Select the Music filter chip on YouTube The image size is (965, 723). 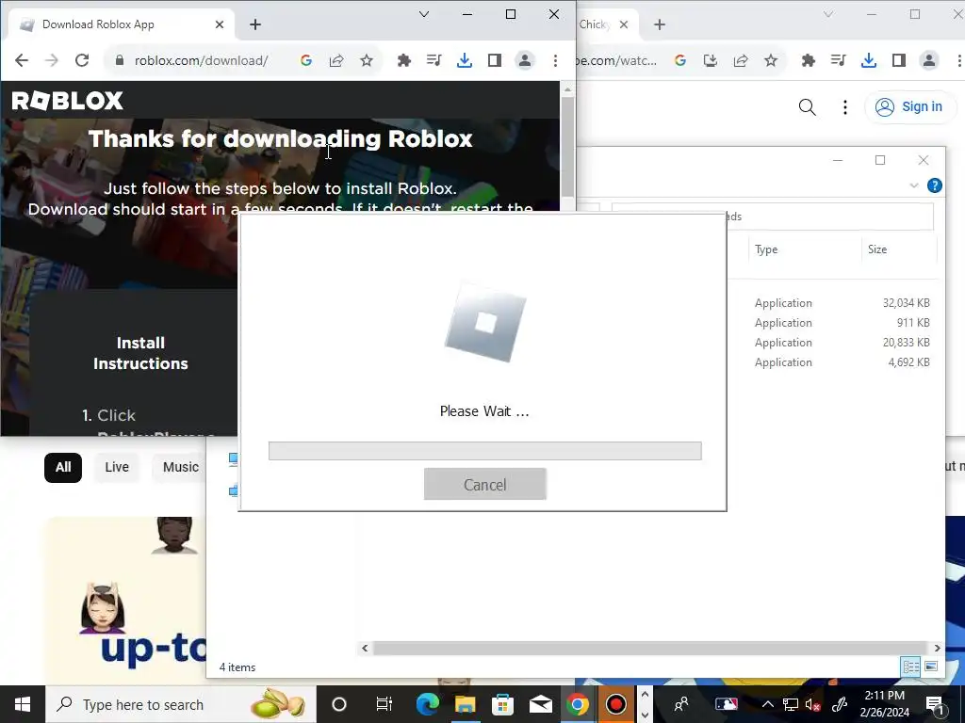click(x=181, y=467)
